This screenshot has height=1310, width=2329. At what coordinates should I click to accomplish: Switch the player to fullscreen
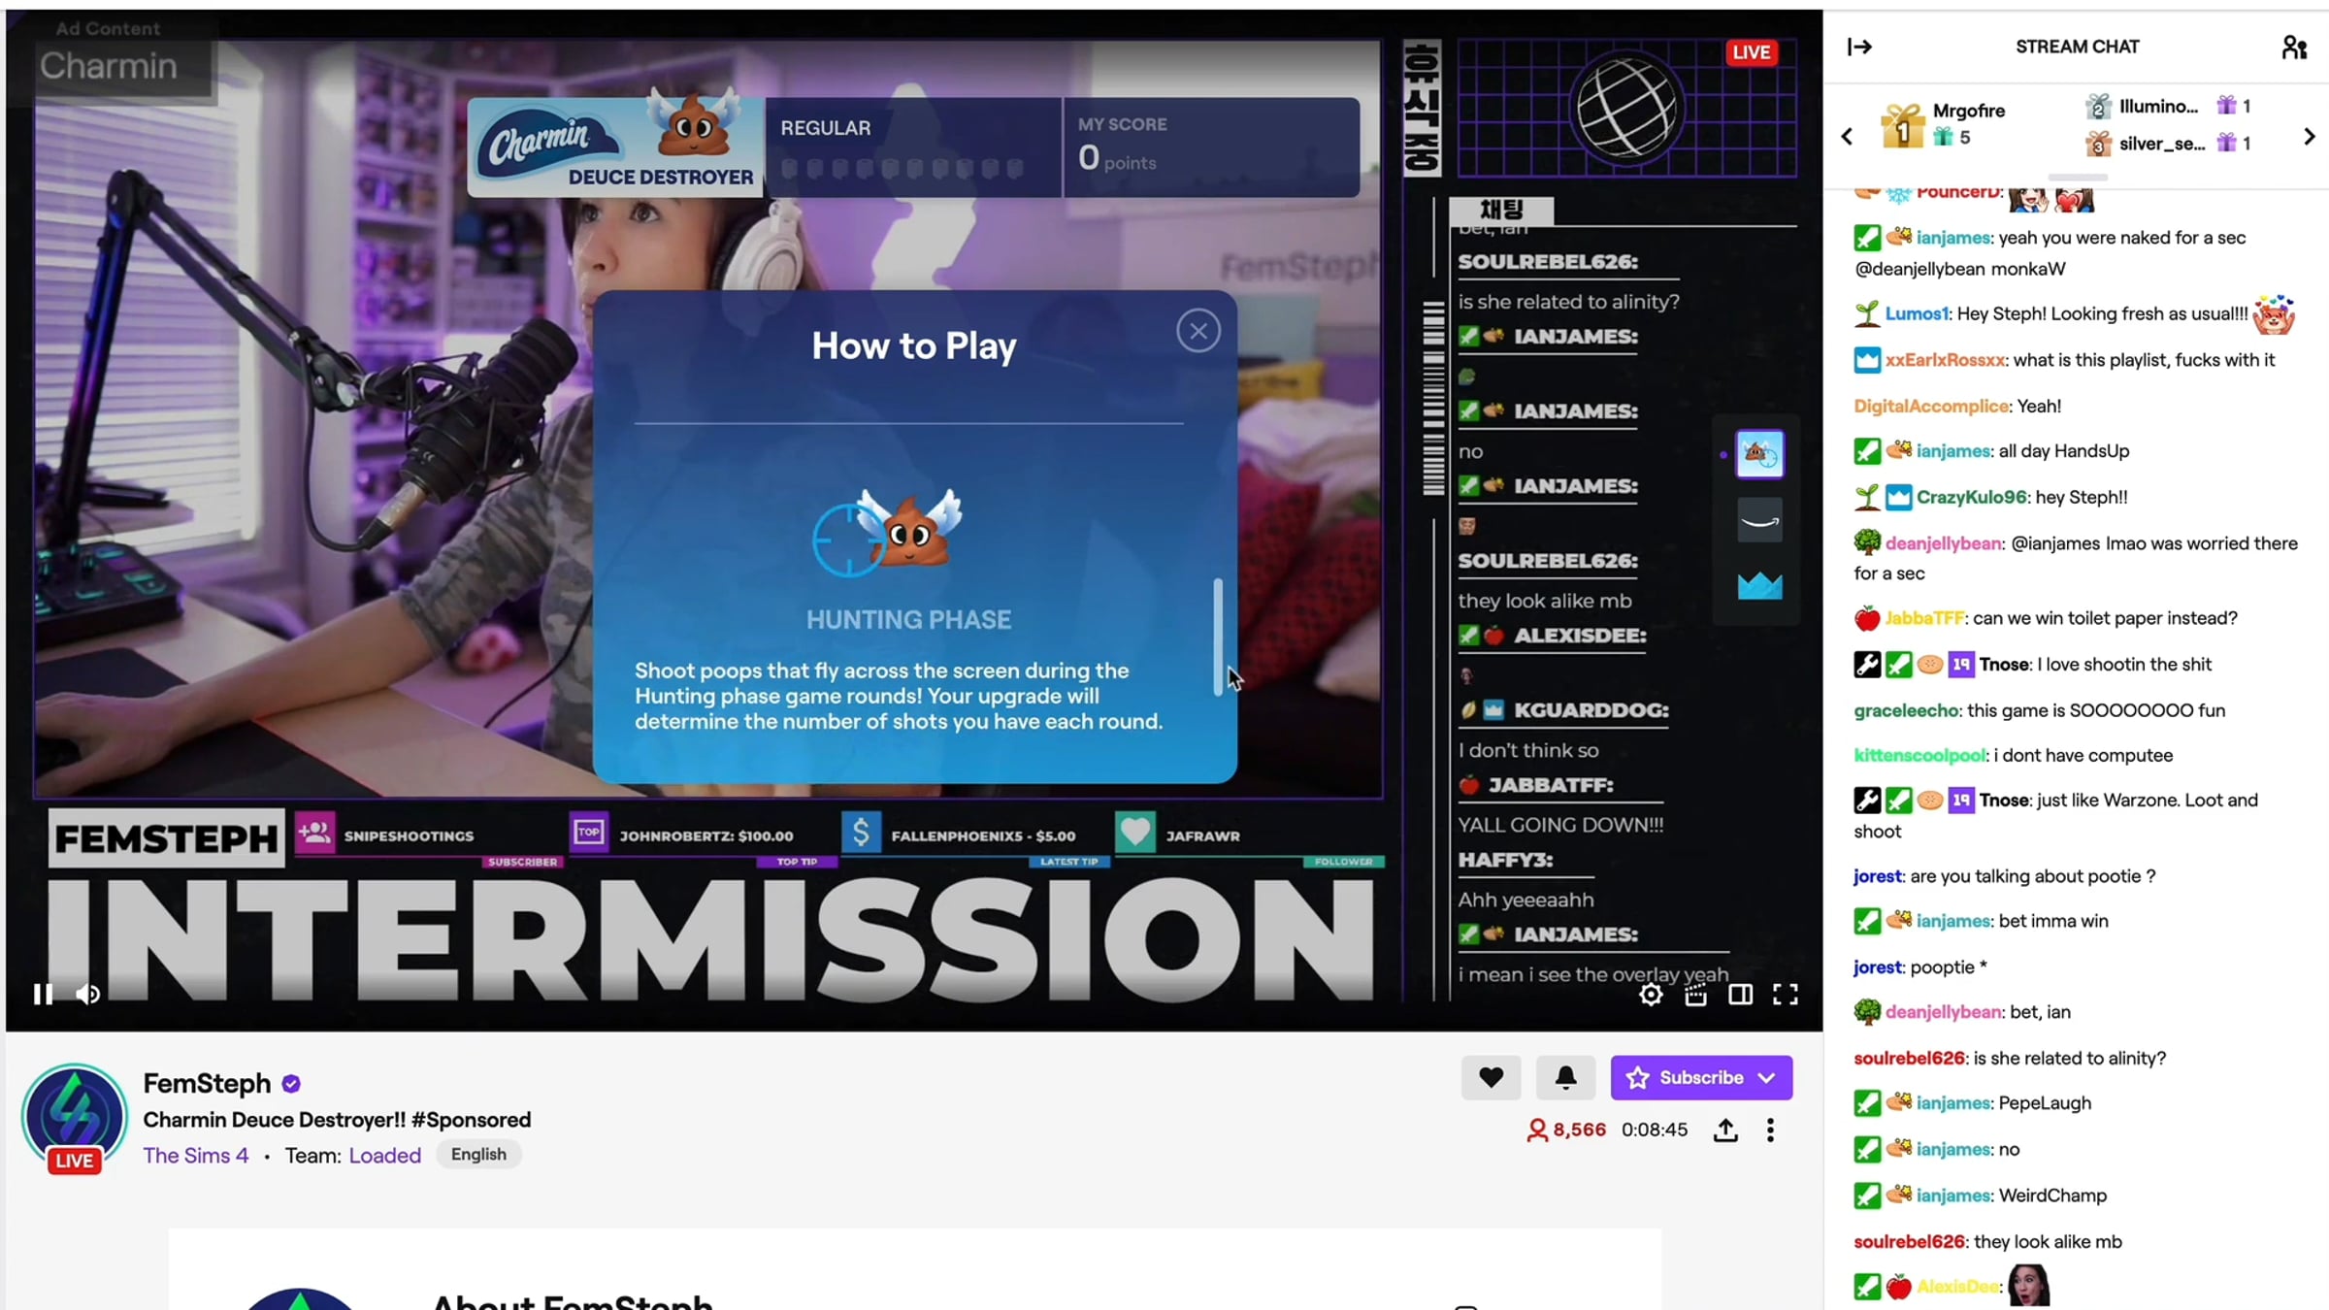(x=1785, y=995)
